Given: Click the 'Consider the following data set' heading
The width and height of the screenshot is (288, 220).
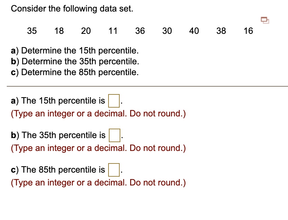Looking at the screenshot, I should [x=72, y=8].
